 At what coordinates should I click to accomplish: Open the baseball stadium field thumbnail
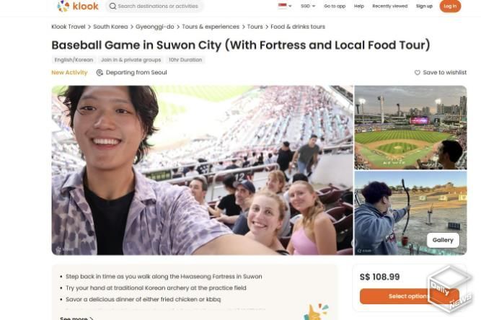(x=410, y=128)
